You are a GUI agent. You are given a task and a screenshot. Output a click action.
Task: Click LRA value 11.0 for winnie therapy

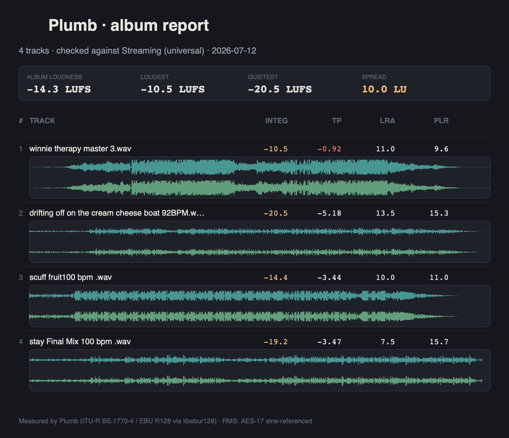[385, 149]
